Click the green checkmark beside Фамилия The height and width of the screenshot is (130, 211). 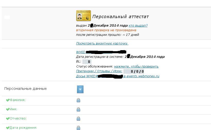pyautogui.click(x=8, y=100)
